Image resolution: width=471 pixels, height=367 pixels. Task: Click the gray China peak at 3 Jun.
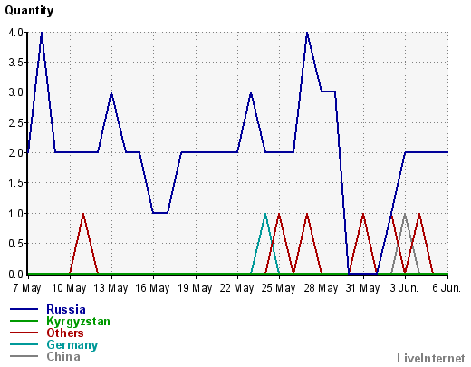coord(405,214)
